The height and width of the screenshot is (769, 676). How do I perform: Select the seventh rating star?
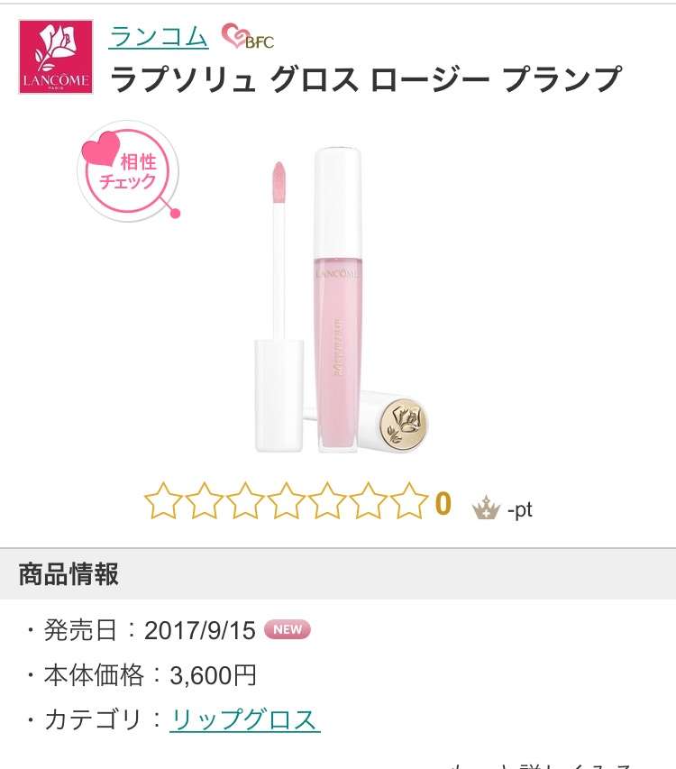tap(409, 500)
